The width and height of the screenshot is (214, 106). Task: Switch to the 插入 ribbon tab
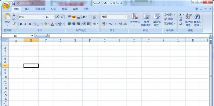point(27,9)
